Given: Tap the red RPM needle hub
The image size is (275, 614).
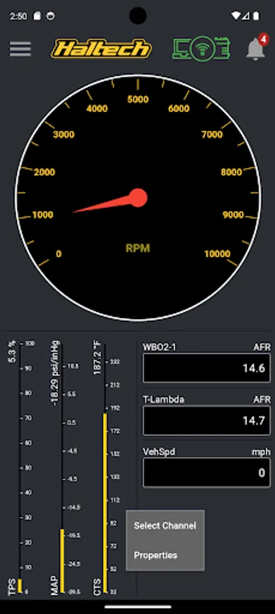Looking at the screenshot, I should click(138, 198).
